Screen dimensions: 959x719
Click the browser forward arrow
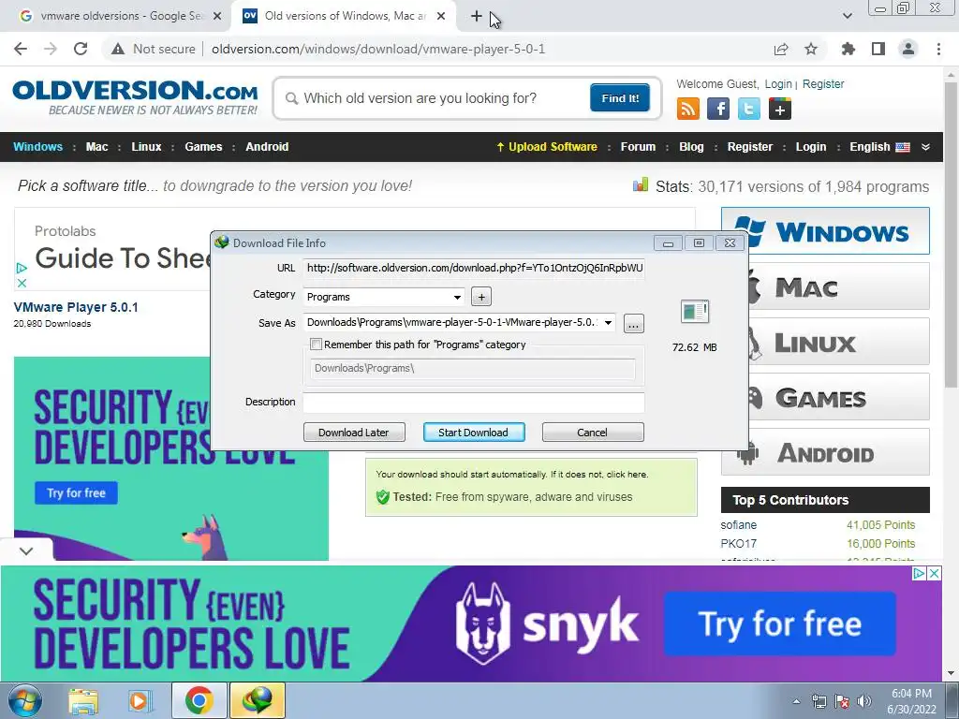click(51, 49)
